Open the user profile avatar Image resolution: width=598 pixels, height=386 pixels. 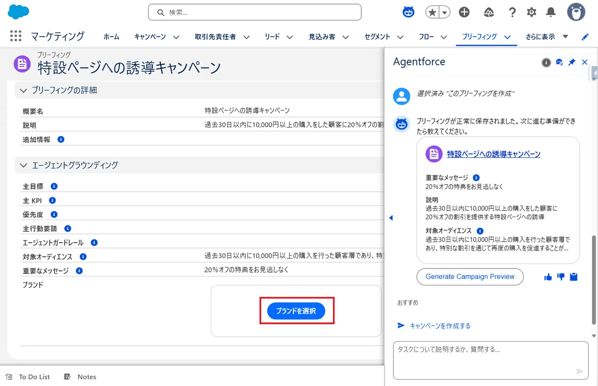[576, 12]
